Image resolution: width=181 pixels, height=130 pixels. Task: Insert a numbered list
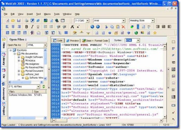point(51,27)
